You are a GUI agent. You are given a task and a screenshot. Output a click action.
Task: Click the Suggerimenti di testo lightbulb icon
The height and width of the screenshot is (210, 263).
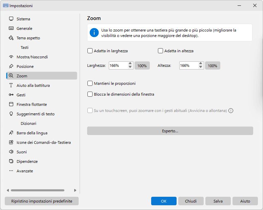11,114
